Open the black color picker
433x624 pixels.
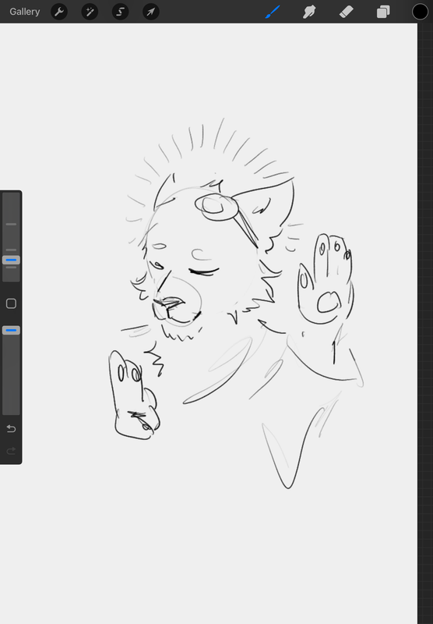(420, 12)
